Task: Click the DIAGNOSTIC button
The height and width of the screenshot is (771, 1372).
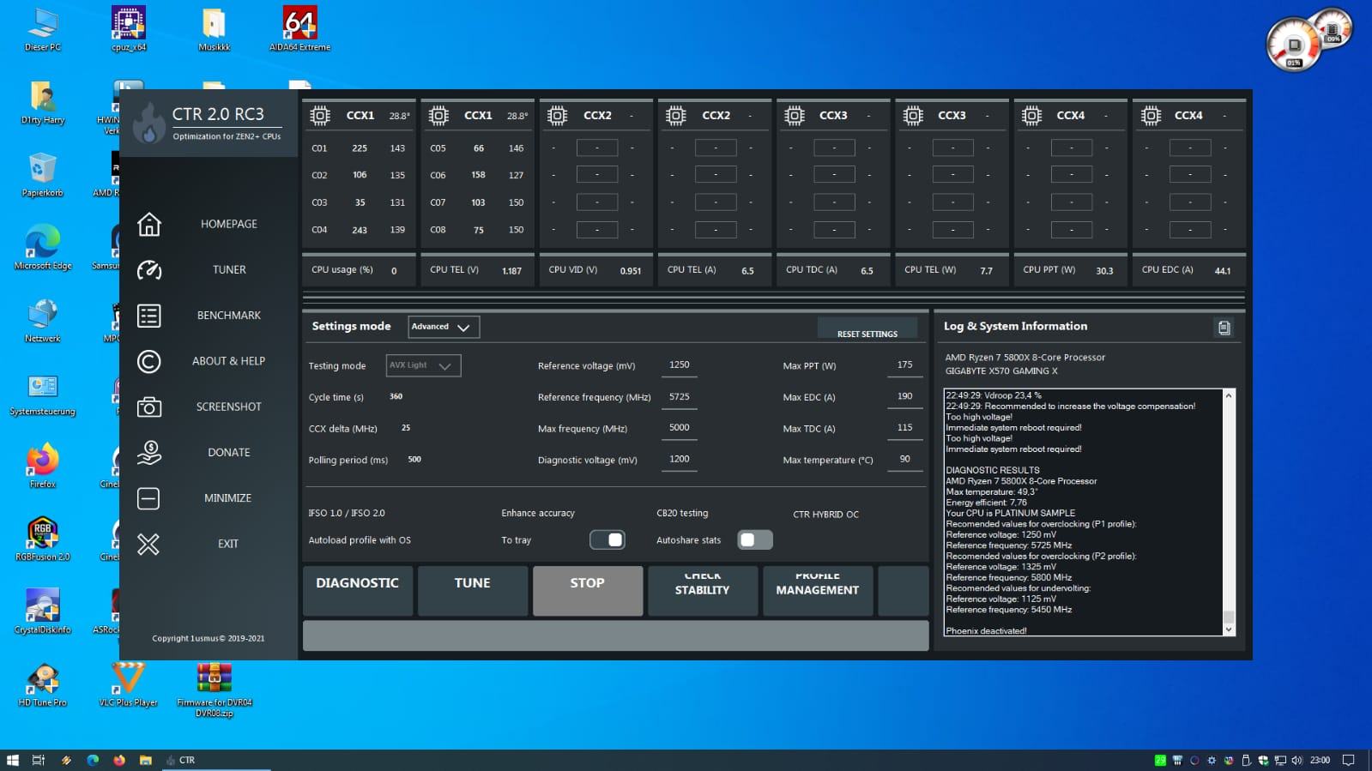Action: click(358, 590)
